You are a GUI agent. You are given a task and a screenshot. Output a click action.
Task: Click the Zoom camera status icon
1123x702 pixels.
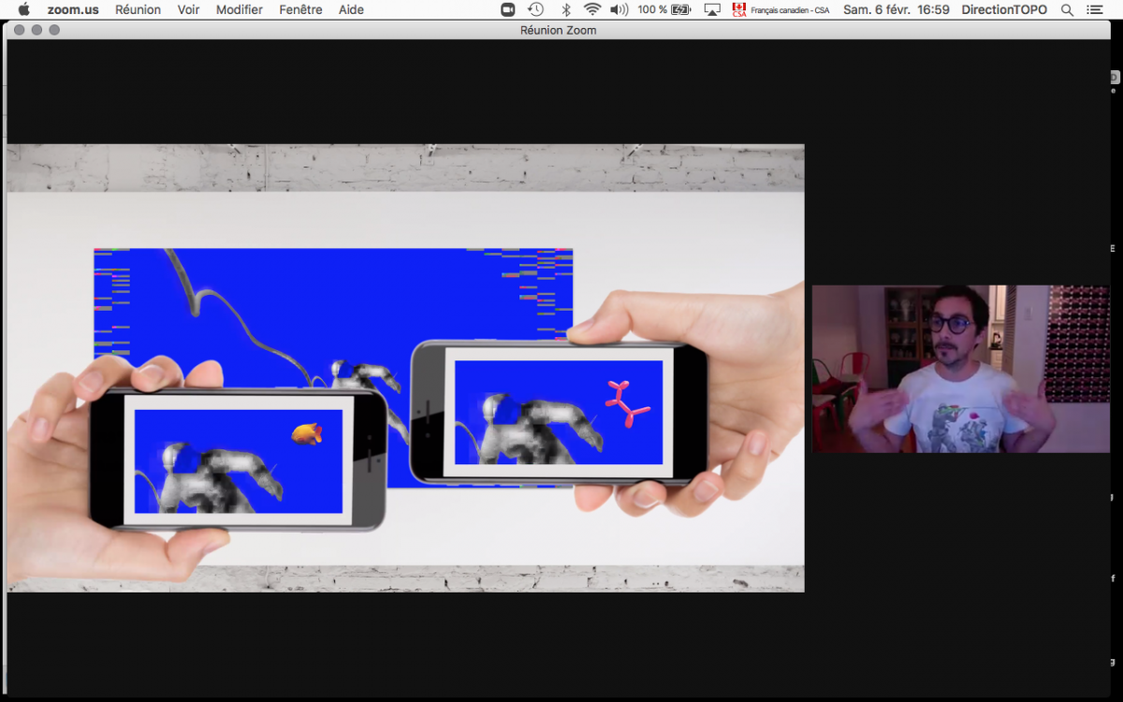pyautogui.click(x=507, y=9)
